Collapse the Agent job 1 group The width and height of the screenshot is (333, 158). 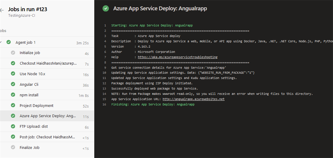[1, 43]
